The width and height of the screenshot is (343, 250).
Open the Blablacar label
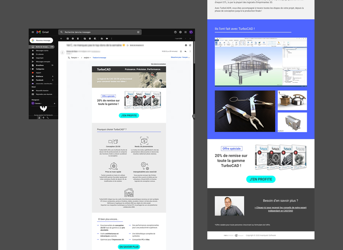[x=42, y=76]
